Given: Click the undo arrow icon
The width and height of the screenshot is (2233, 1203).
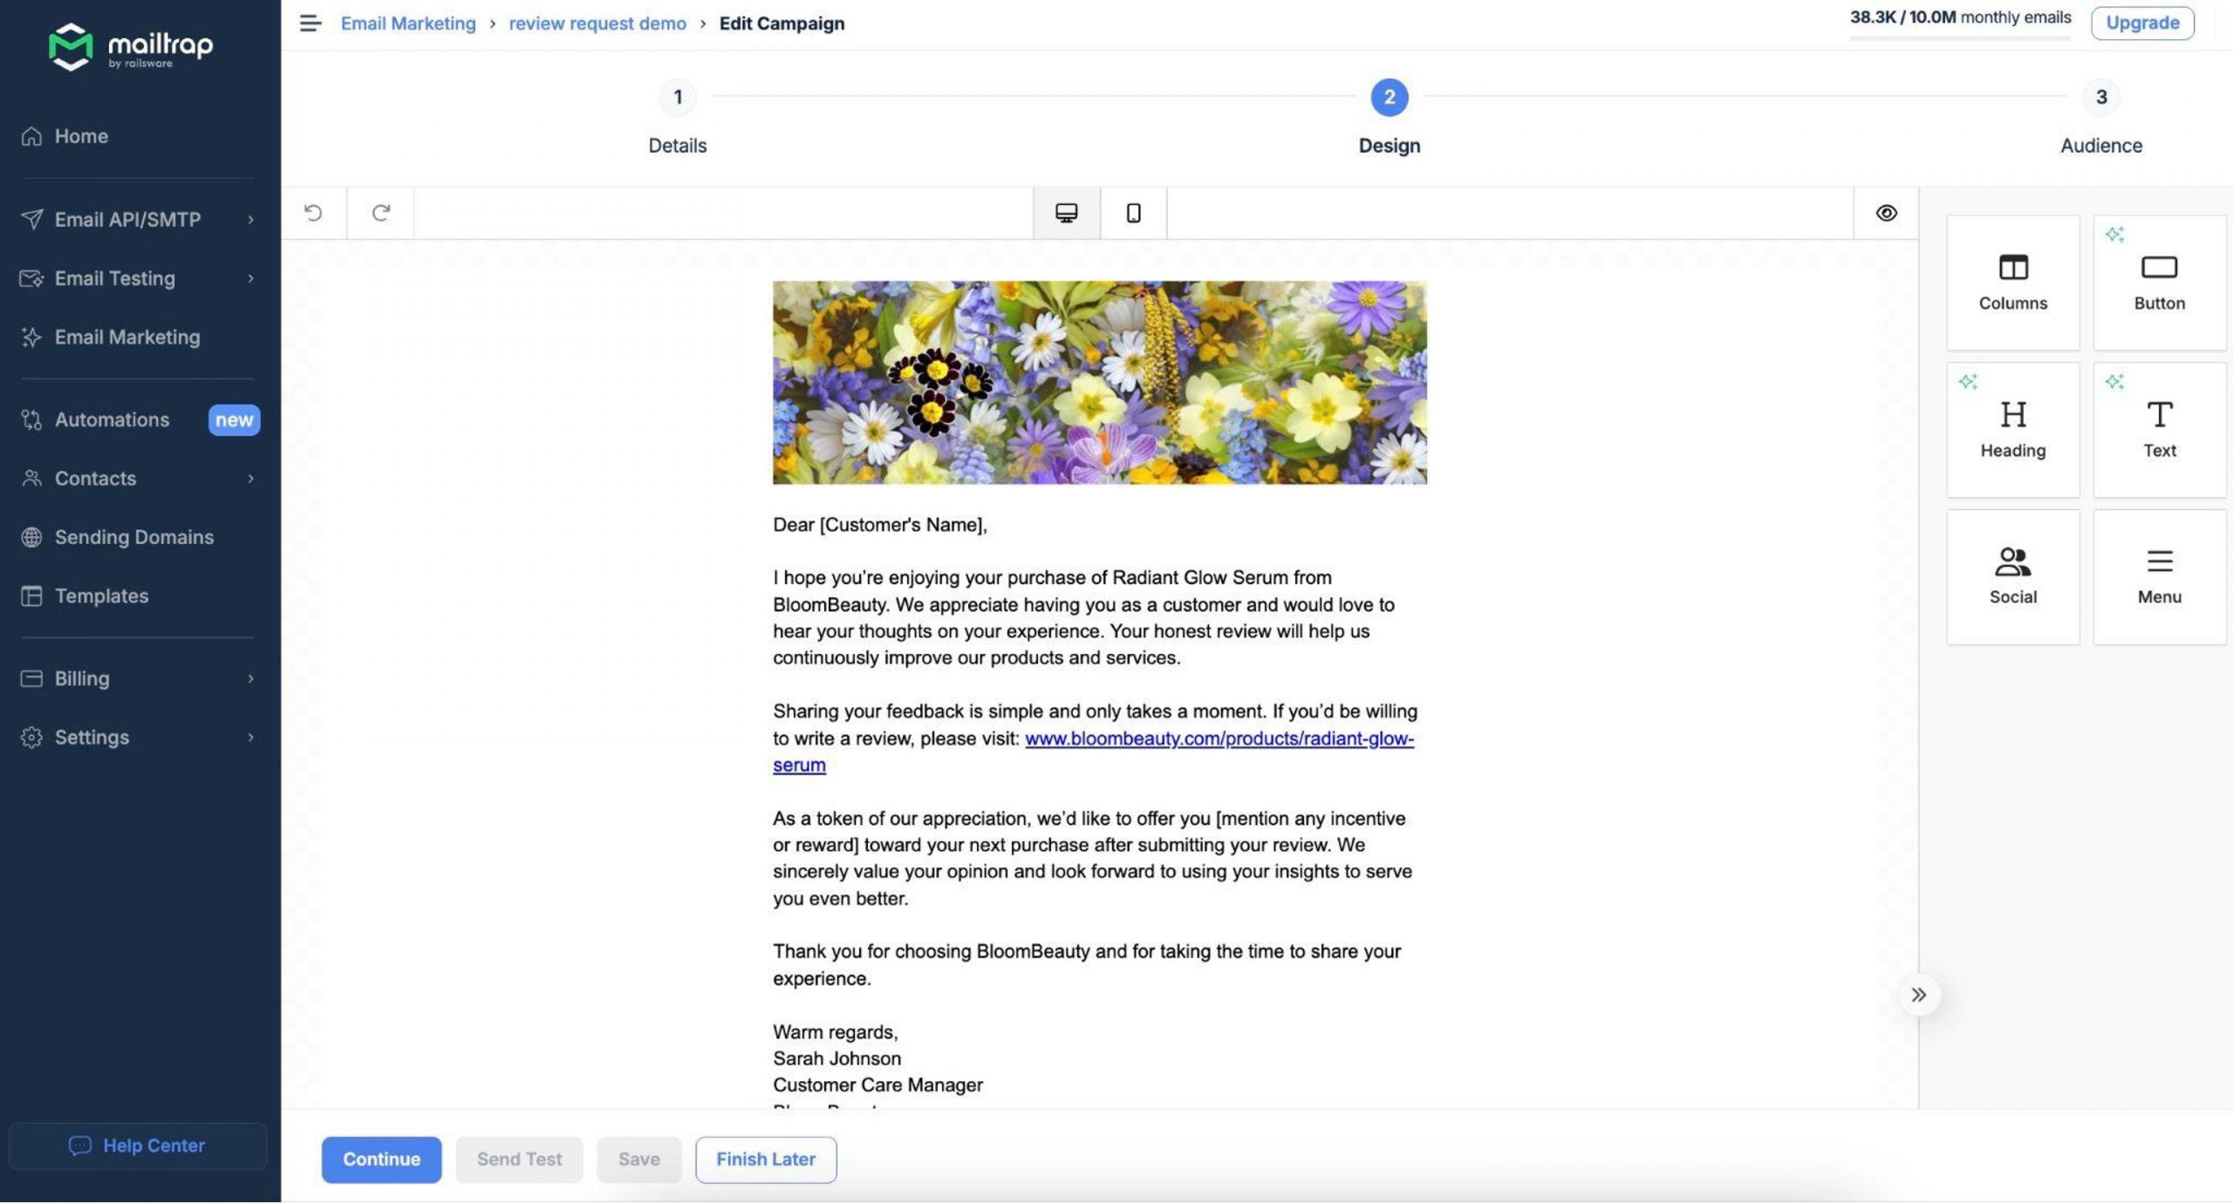Looking at the screenshot, I should click(x=313, y=213).
